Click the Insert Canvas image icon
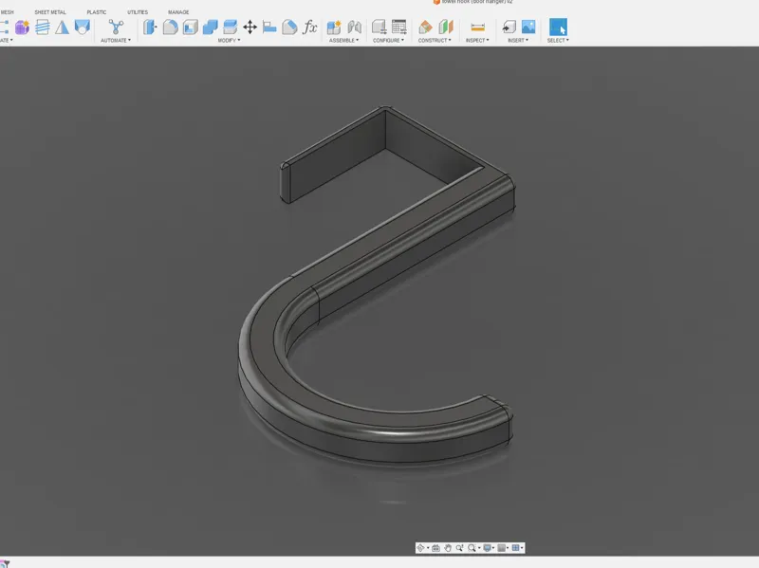Viewport: 759px width, 568px height. 528,27
